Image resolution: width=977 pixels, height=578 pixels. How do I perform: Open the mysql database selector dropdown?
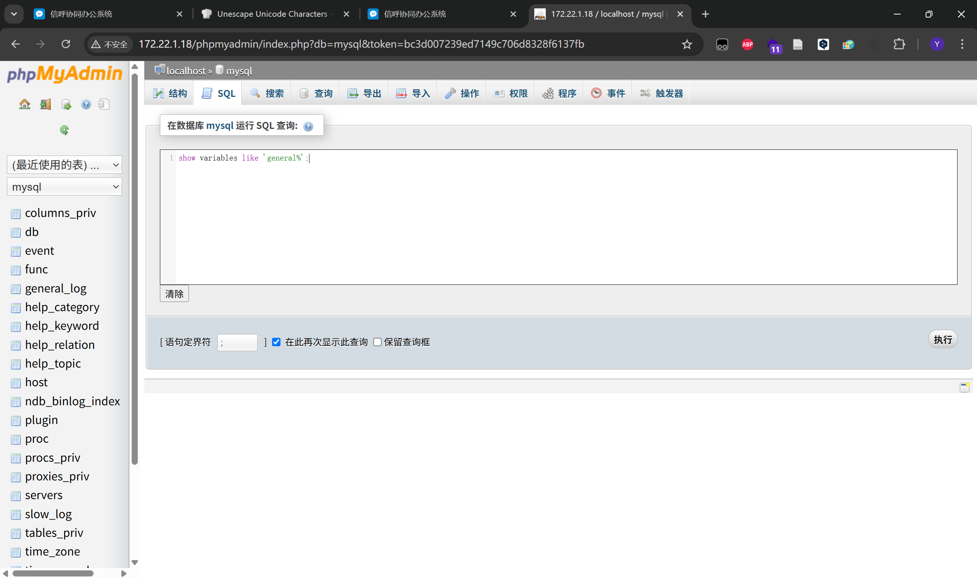click(64, 187)
